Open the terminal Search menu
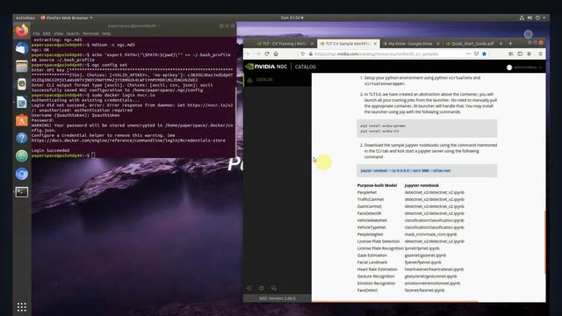This screenshot has width=562, height=316. [x=73, y=33]
